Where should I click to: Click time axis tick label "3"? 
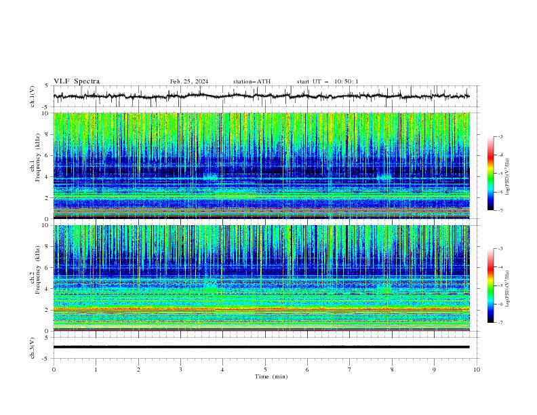[180, 370]
